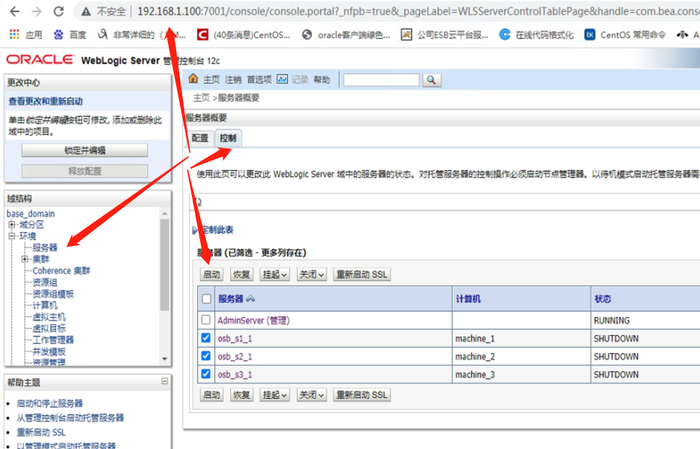Open the bottom 关闭 dropdown below table

311,394
